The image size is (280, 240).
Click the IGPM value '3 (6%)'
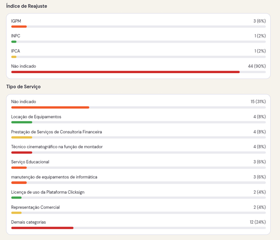(x=260, y=21)
